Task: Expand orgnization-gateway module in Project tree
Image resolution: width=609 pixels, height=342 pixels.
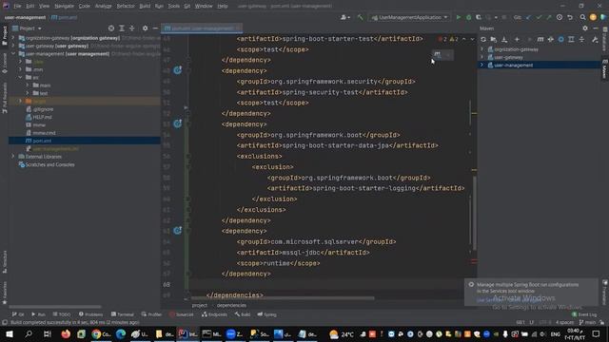Action: pos(13,38)
